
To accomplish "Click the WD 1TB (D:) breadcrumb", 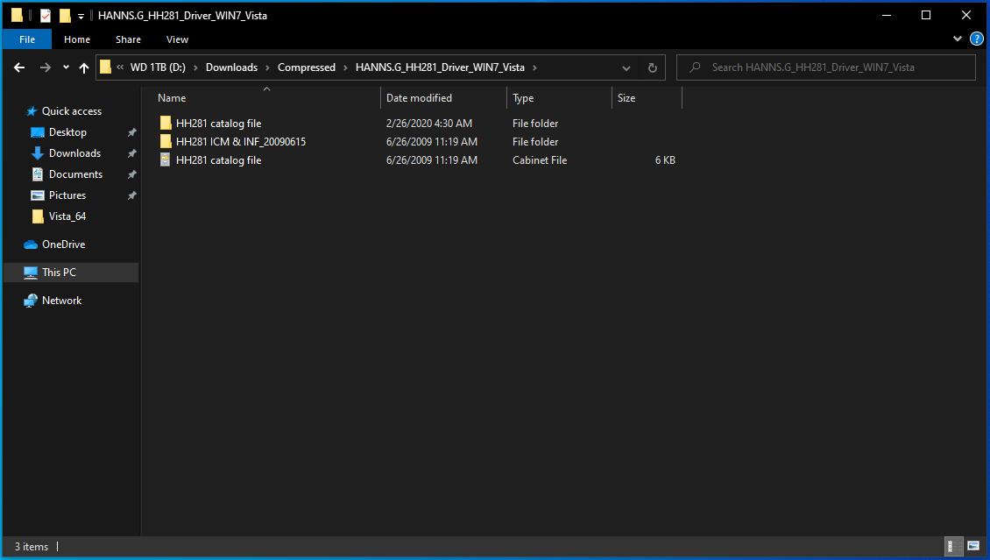I will (x=158, y=67).
